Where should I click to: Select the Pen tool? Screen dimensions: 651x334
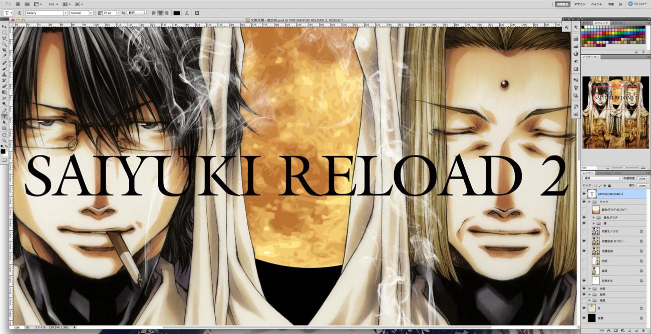coord(4,110)
